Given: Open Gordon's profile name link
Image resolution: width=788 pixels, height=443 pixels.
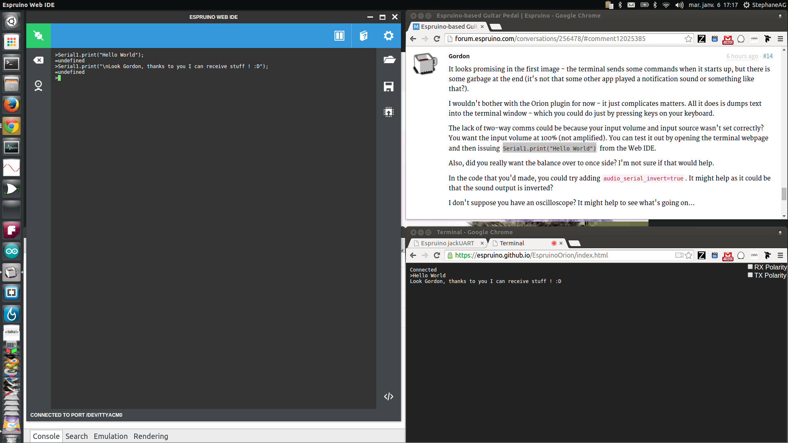Looking at the screenshot, I should pos(459,56).
